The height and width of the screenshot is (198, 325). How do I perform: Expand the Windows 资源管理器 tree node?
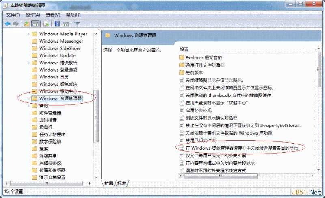[x=28, y=99]
